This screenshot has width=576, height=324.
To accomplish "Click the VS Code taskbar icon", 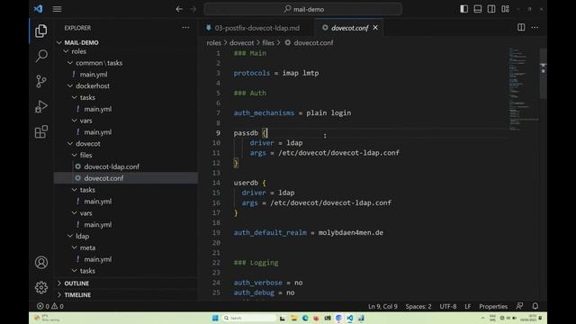I will pos(350,318).
